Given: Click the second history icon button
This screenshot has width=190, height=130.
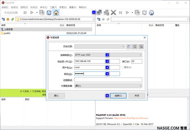Looking at the screenshot, I should (x=135, y=47).
